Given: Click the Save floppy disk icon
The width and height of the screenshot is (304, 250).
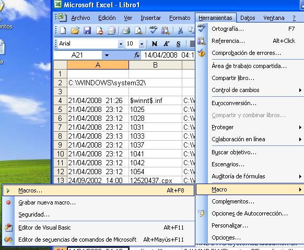Looking at the screenshot, I should tap(87, 30).
